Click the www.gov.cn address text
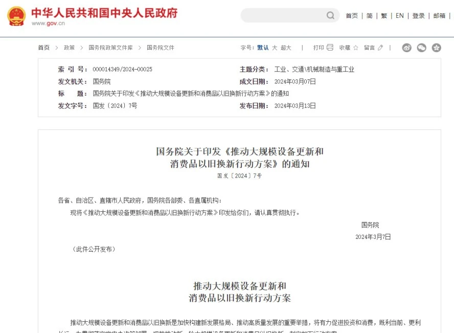 coord(49,24)
